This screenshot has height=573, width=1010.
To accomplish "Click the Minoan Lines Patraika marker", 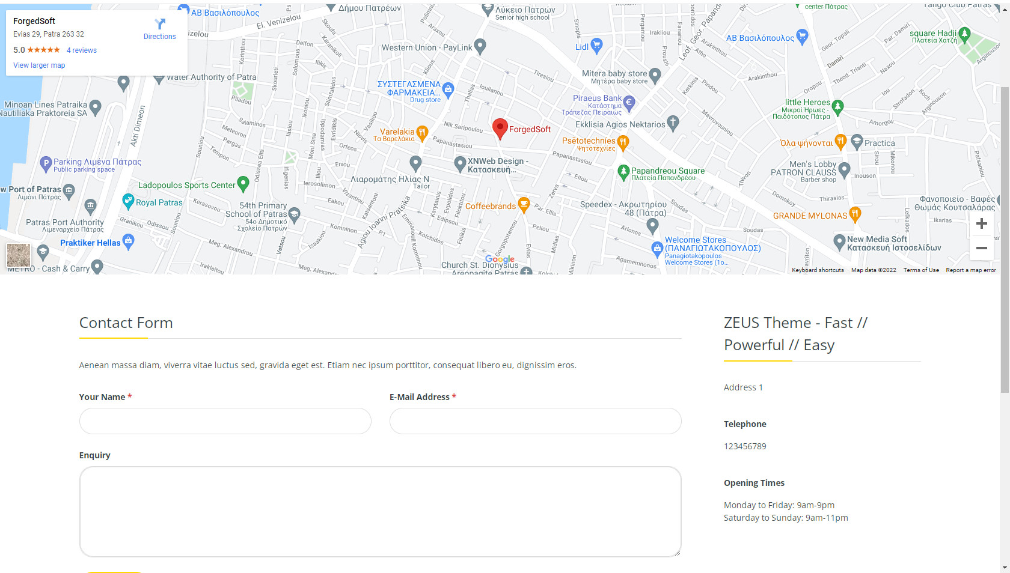I will 95,108.
